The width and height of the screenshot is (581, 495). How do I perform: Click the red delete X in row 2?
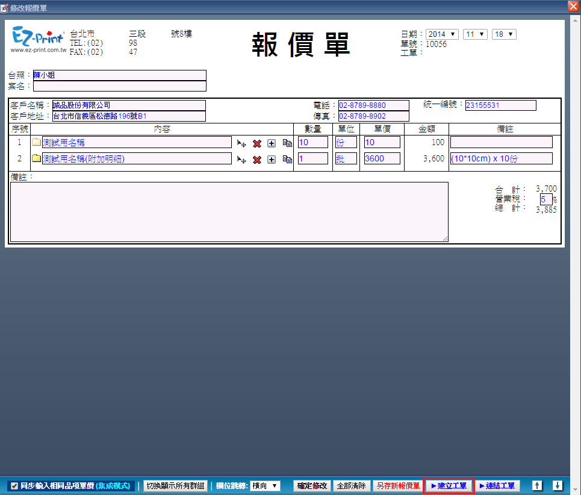(257, 160)
